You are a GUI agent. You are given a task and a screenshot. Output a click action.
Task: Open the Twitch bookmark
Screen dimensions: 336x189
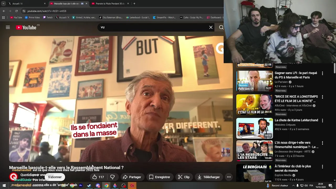(x=48, y=18)
